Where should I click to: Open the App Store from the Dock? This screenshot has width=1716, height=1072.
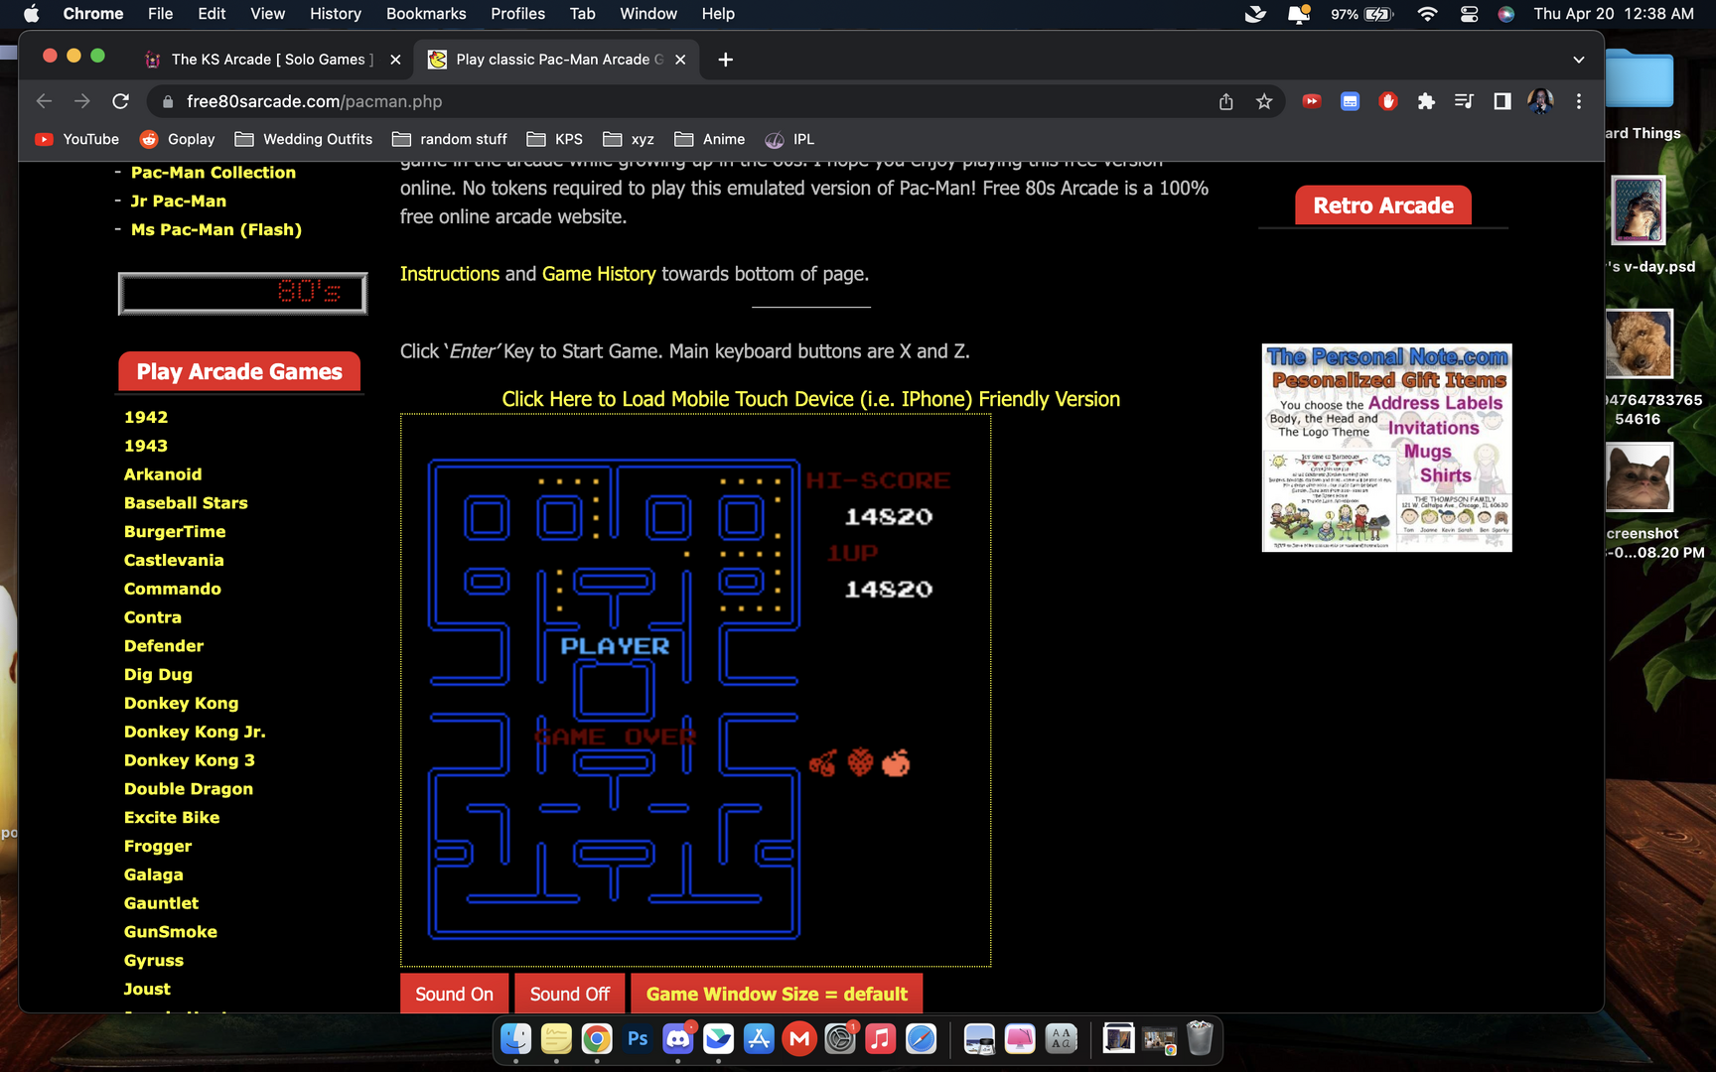pyautogui.click(x=759, y=1039)
